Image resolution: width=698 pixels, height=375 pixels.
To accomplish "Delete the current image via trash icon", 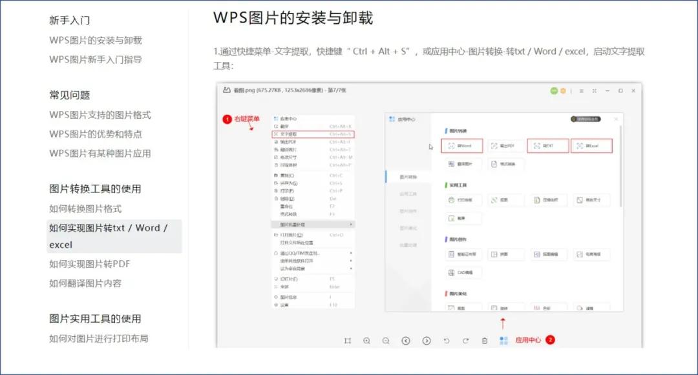I will tap(485, 340).
